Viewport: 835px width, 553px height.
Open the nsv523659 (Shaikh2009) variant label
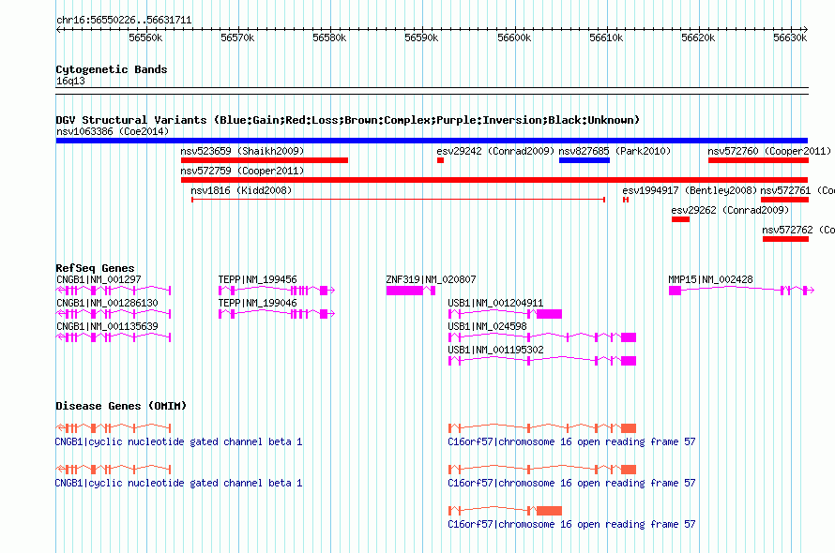[242, 151]
